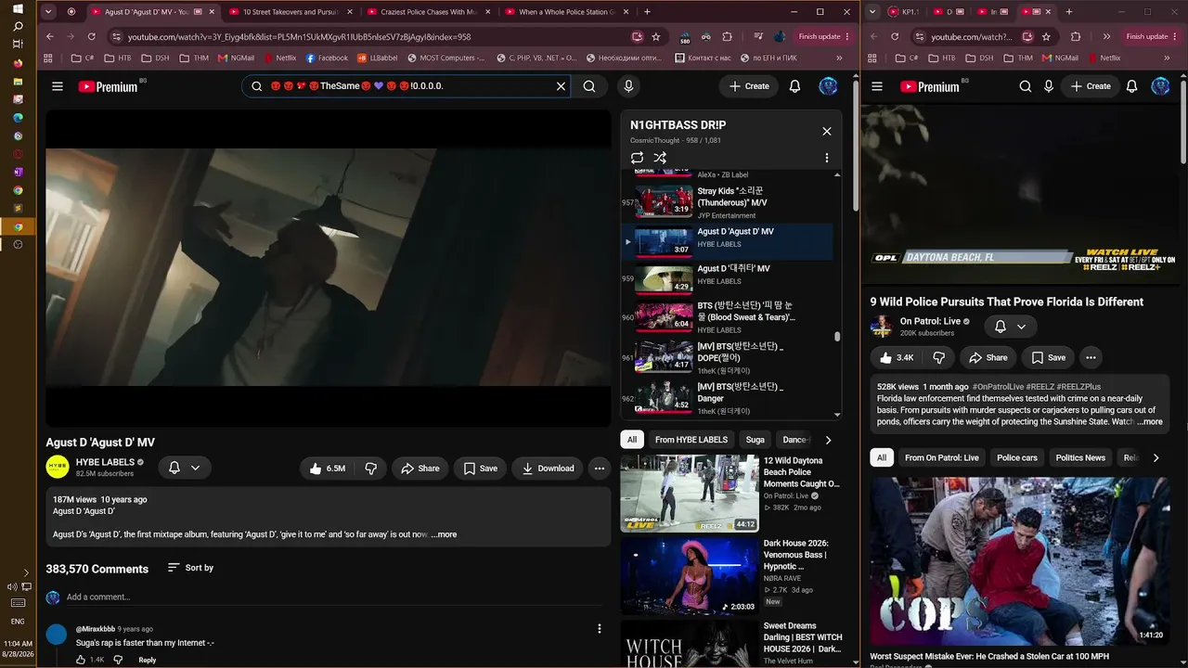Click the Add a comment field
Screen dimensions: 1188x668
(x=334, y=597)
